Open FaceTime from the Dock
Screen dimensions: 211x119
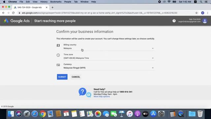(x=114, y=114)
